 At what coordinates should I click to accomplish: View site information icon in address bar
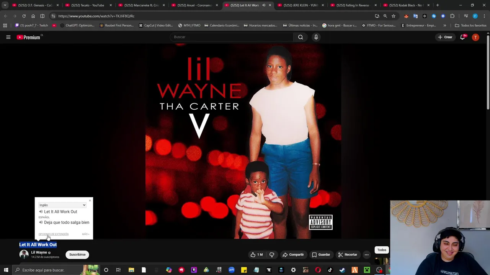point(53,16)
